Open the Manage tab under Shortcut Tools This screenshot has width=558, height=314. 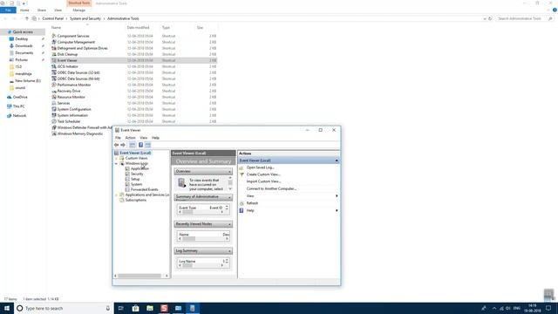79,10
